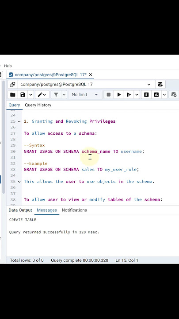This screenshot has width=179, height=319.
Task: Click the connection status plug icon
Action: click(x=13, y=84)
